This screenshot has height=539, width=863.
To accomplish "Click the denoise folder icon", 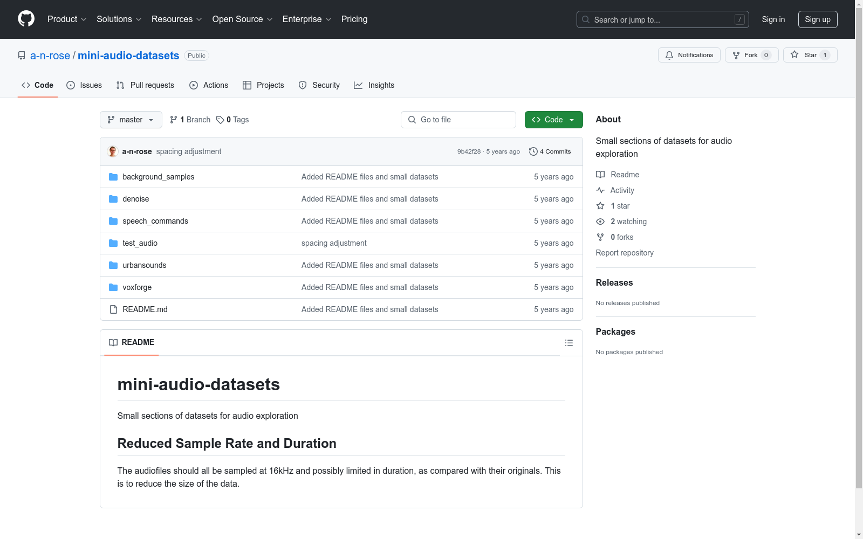I will (113, 199).
